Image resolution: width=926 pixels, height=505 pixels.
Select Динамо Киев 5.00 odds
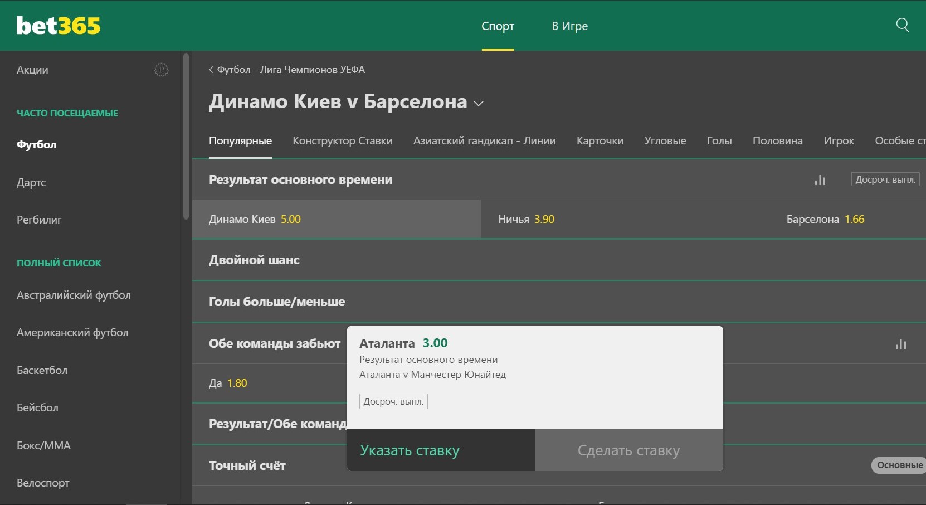337,219
